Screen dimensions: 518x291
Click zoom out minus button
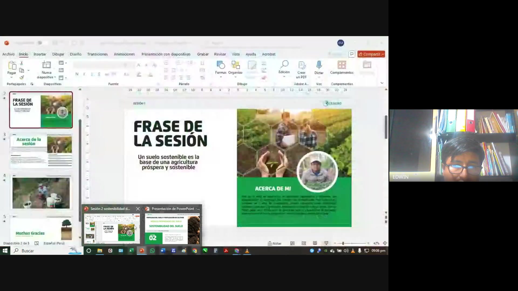pos(335,243)
